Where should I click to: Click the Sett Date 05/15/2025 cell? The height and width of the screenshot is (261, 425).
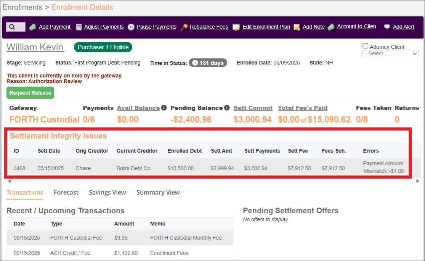(x=50, y=168)
